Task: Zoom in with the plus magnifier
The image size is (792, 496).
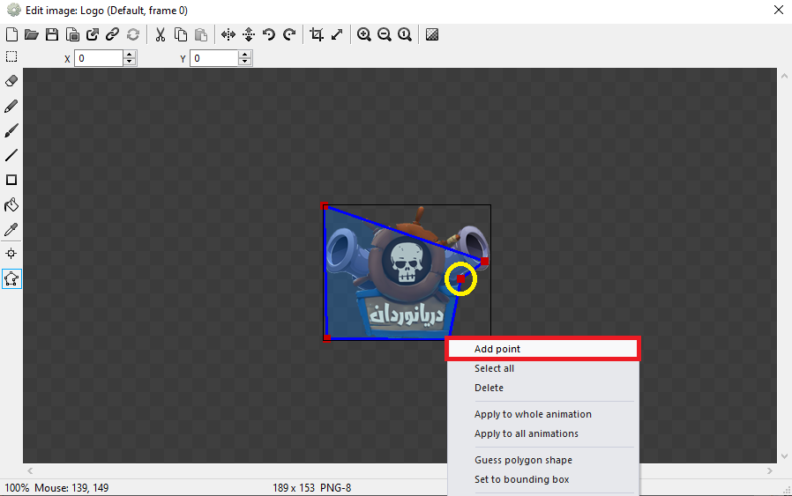Action: 363,34
